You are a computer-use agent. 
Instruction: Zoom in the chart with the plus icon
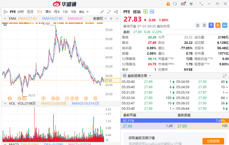click(x=111, y=19)
